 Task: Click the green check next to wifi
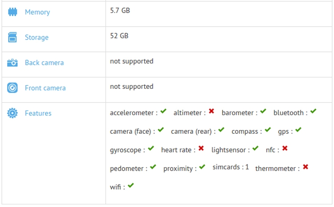click(x=130, y=186)
